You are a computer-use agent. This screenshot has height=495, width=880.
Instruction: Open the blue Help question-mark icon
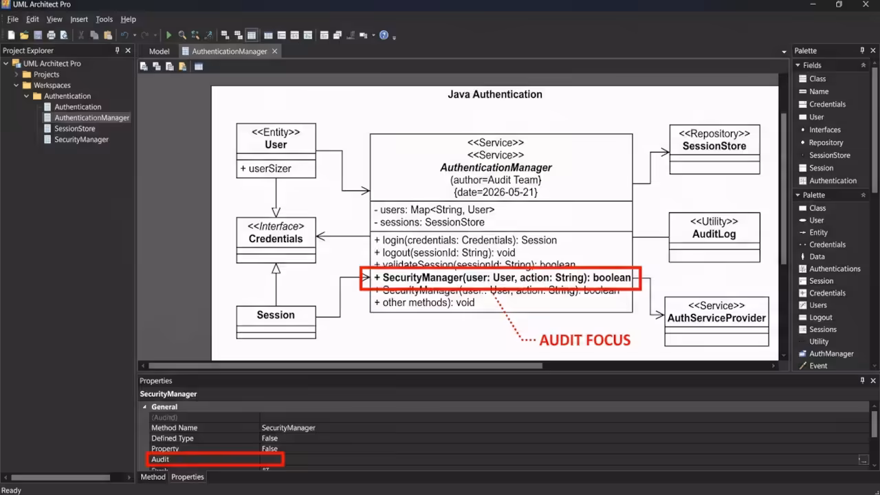pos(384,35)
